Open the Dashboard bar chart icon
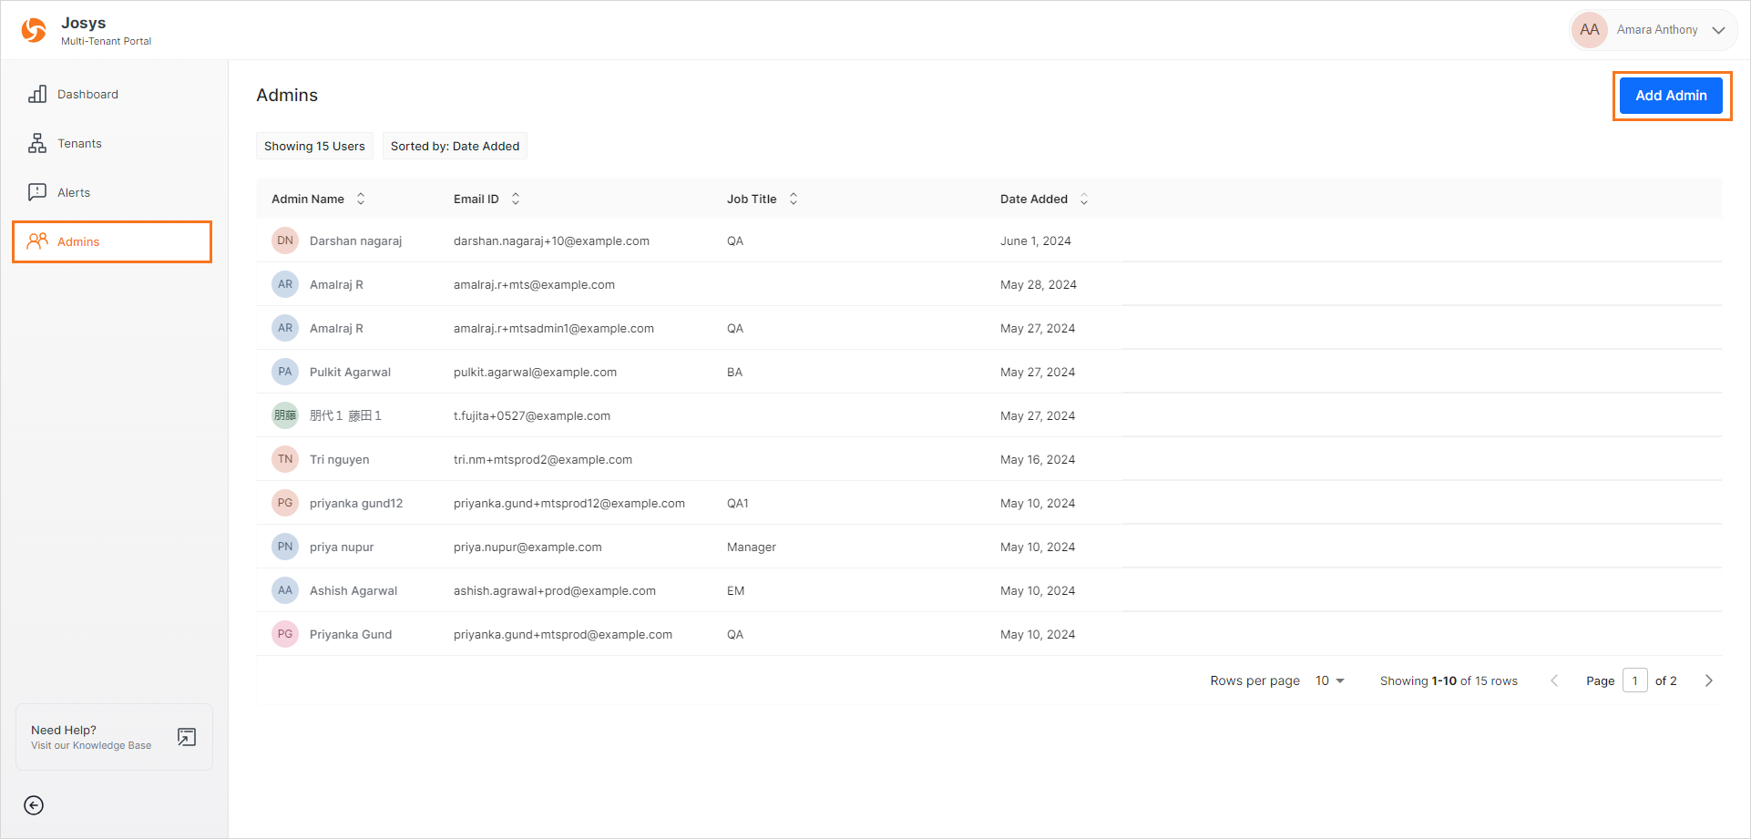The image size is (1751, 839). pos(37,94)
